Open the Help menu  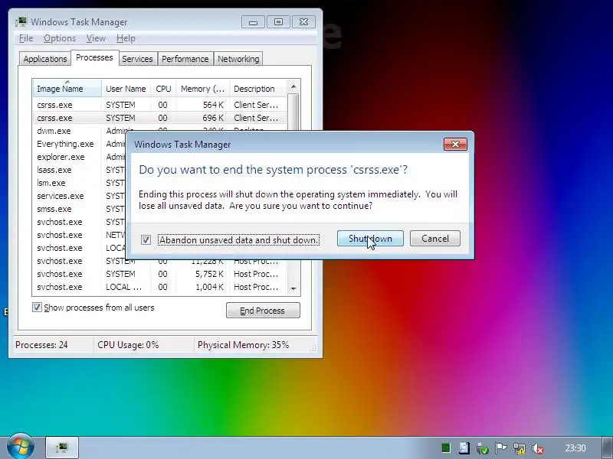click(x=126, y=38)
